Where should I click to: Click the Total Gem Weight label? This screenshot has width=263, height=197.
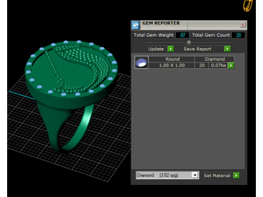pos(153,35)
